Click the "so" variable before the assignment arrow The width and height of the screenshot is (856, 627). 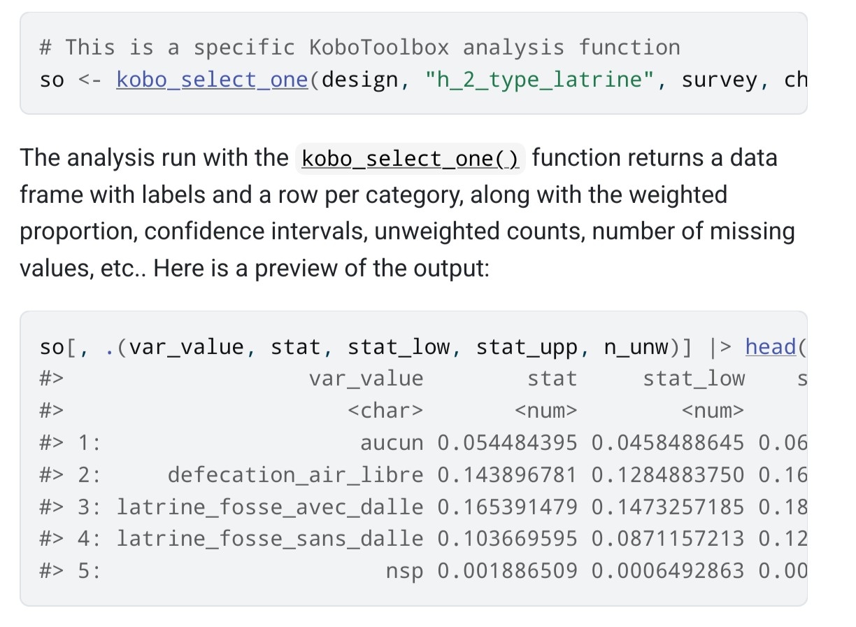(x=52, y=80)
